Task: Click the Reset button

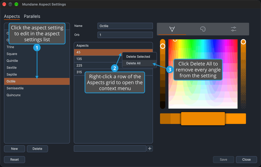Action: (x=14, y=160)
